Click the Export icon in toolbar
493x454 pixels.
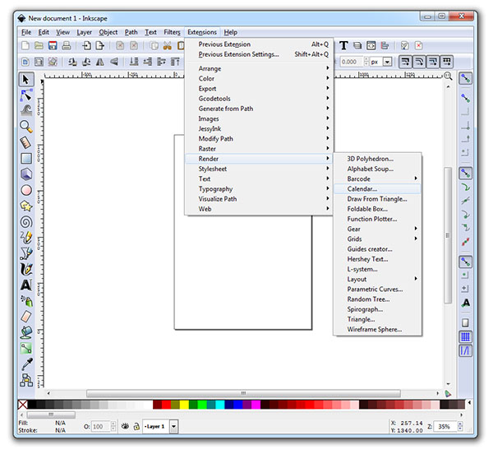tap(100, 46)
